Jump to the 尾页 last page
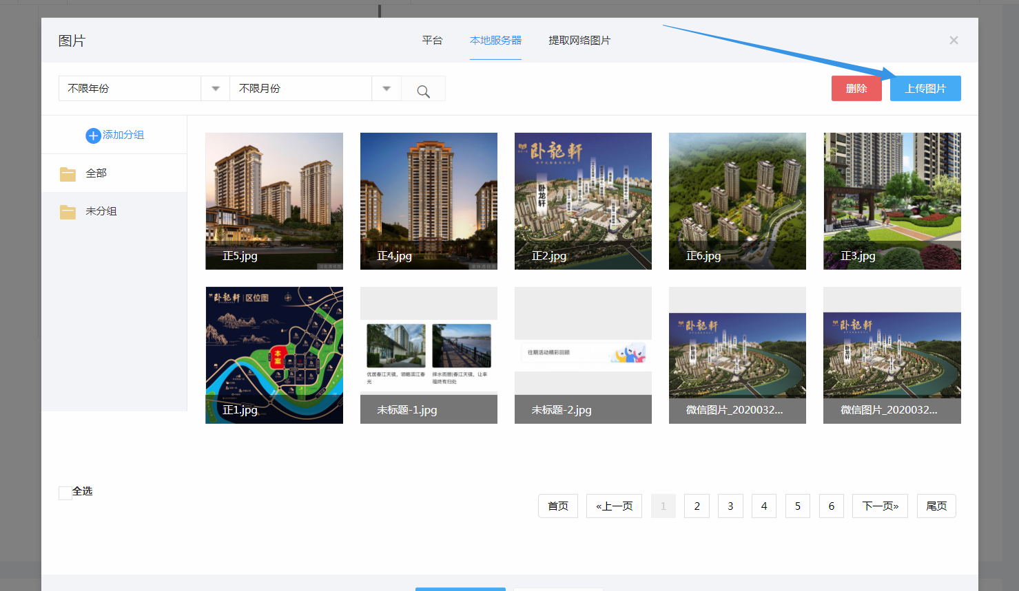The image size is (1019, 591). (936, 506)
